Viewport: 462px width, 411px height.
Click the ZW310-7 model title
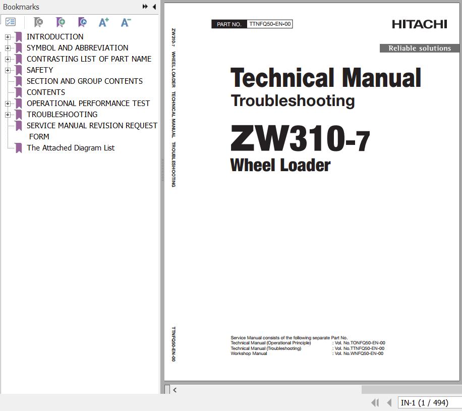[x=300, y=139]
